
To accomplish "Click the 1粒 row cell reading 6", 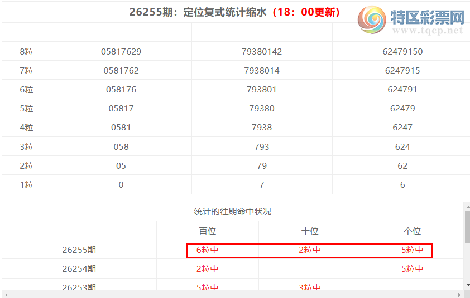I will coord(402,184).
